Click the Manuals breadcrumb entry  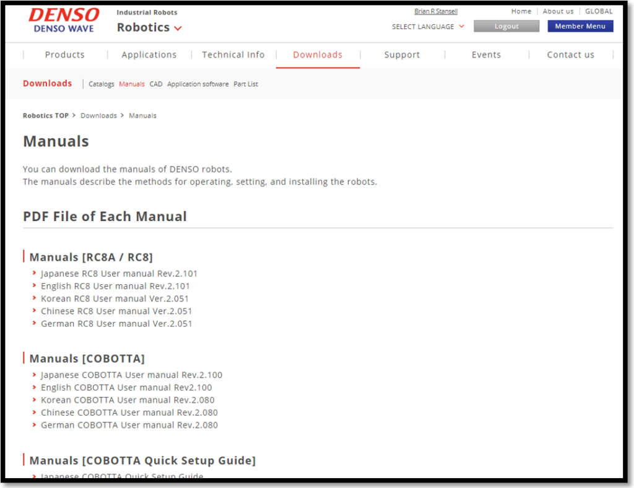pos(143,116)
